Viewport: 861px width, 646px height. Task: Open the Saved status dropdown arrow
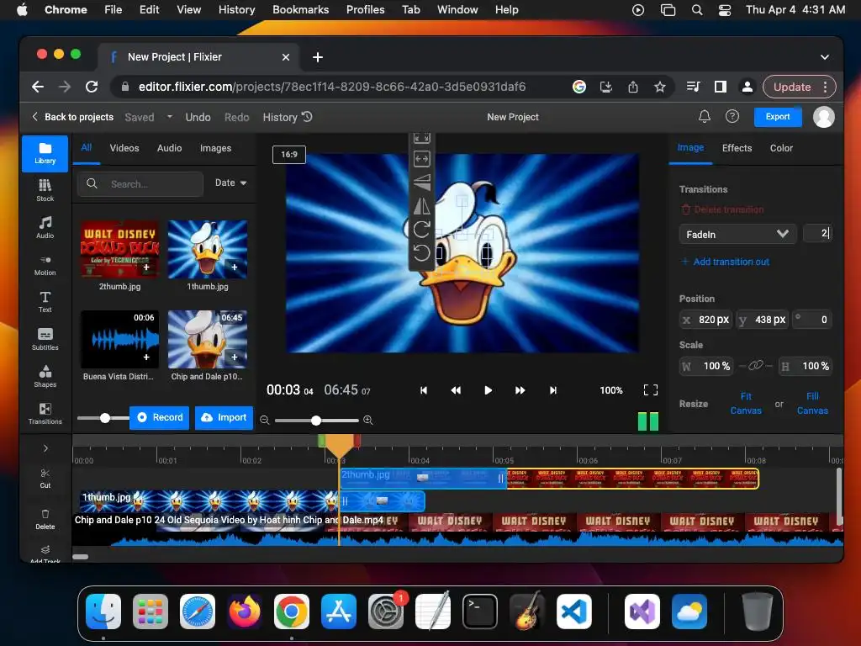pyautogui.click(x=170, y=116)
